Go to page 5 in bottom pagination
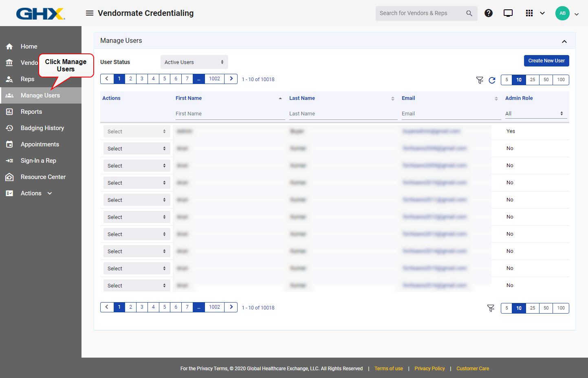 coord(165,307)
